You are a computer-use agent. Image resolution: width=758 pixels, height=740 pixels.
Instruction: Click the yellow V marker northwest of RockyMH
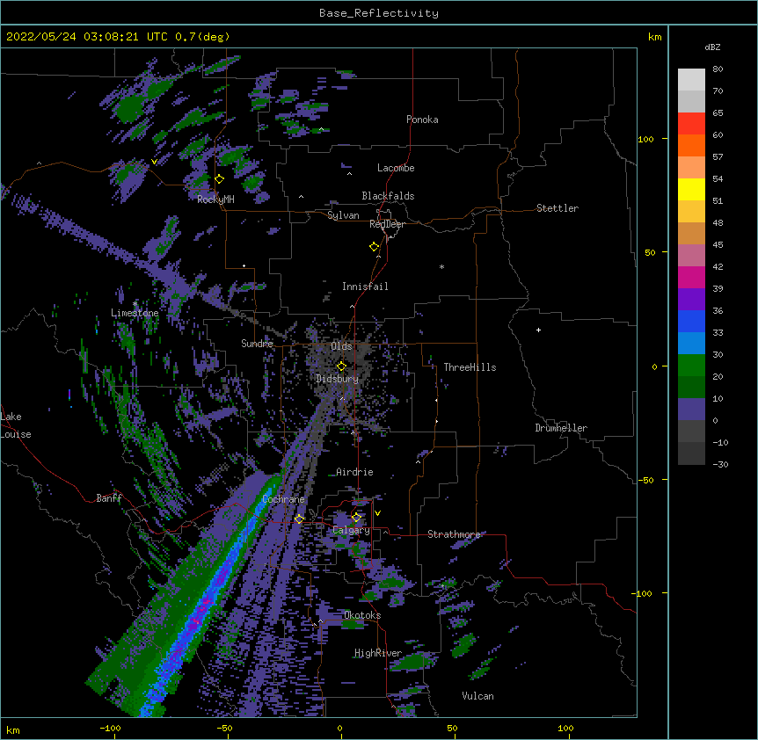click(154, 162)
